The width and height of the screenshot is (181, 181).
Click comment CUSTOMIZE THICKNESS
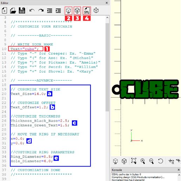tap(35, 116)
